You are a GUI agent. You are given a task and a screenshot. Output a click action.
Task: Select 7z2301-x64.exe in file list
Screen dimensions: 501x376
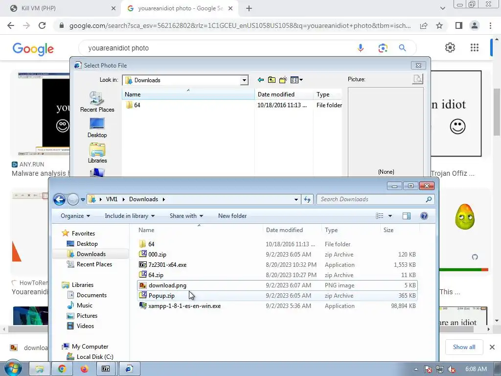[277, 265]
